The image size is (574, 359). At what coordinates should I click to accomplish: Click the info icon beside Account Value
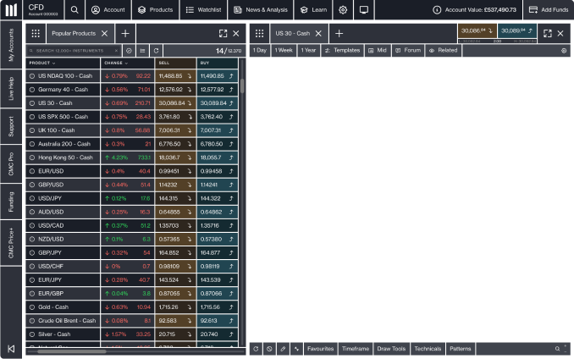[437, 10]
